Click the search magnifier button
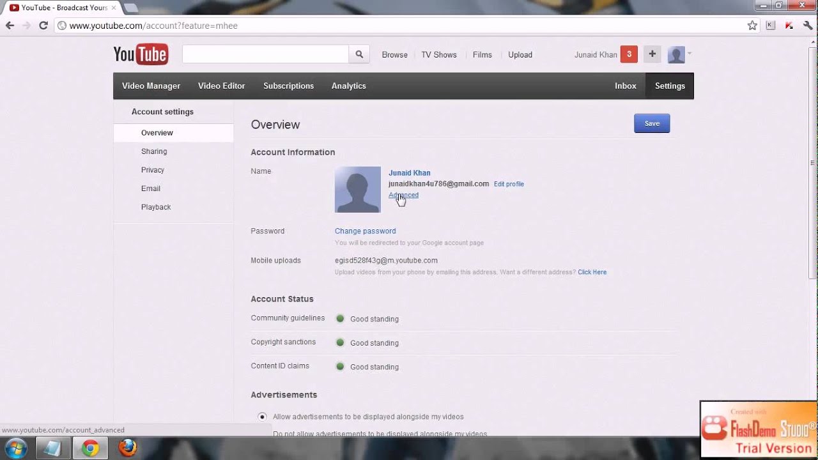 pos(359,54)
